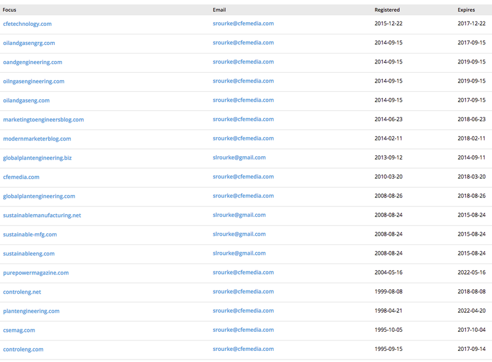Open the cfetechnology.com domain link

click(x=27, y=24)
